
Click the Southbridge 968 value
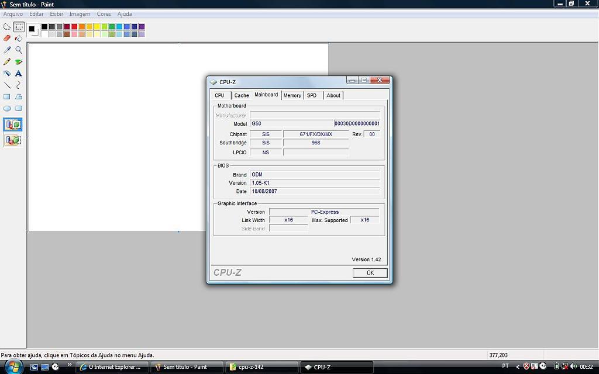(316, 143)
